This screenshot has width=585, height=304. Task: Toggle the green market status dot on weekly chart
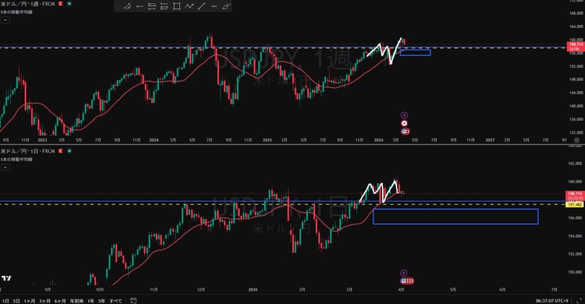pyautogui.click(x=69, y=3)
